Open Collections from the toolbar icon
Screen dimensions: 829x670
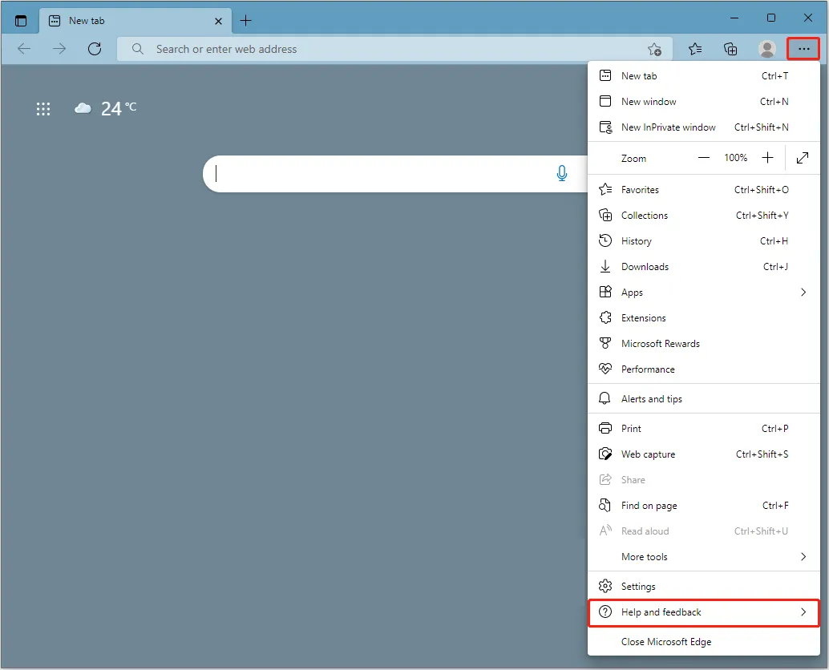click(730, 49)
